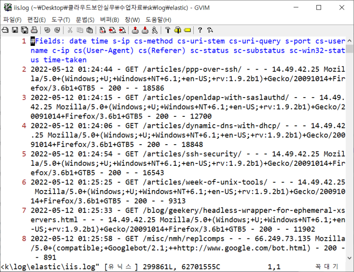Viewport: 354px width, 272px height.
Task: Click the '#Fields:' header text on line 1
Action: (x=48, y=41)
